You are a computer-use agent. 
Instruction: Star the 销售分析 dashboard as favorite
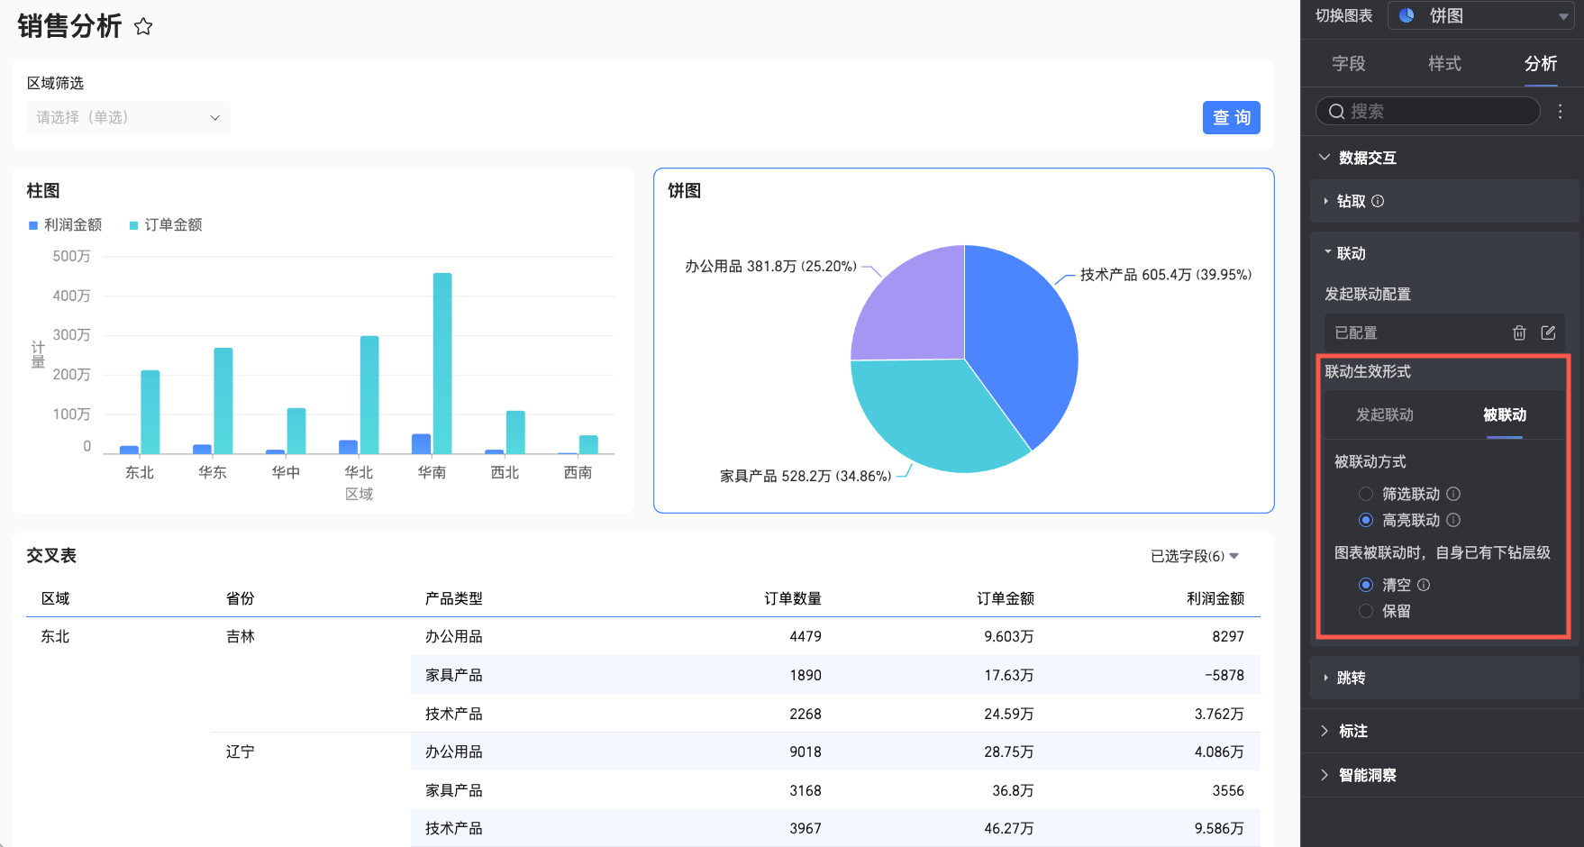pyautogui.click(x=143, y=27)
